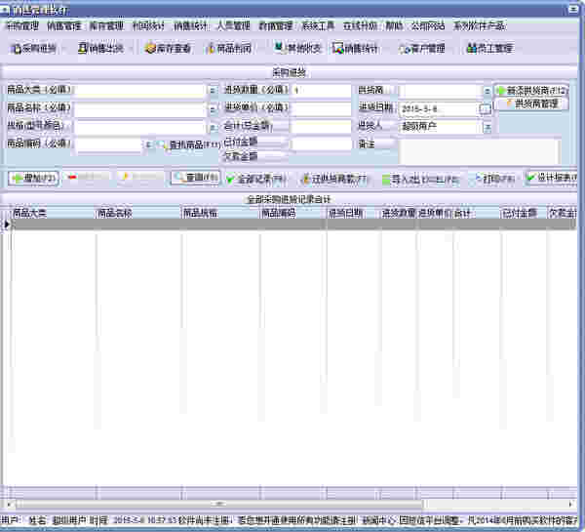The image size is (585, 532).
Task: Open the 系统工具 menu
Action: point(318,26)
